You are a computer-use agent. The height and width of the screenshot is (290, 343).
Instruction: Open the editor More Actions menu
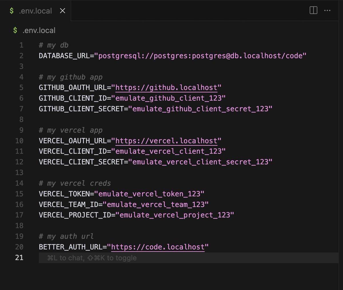327,11
